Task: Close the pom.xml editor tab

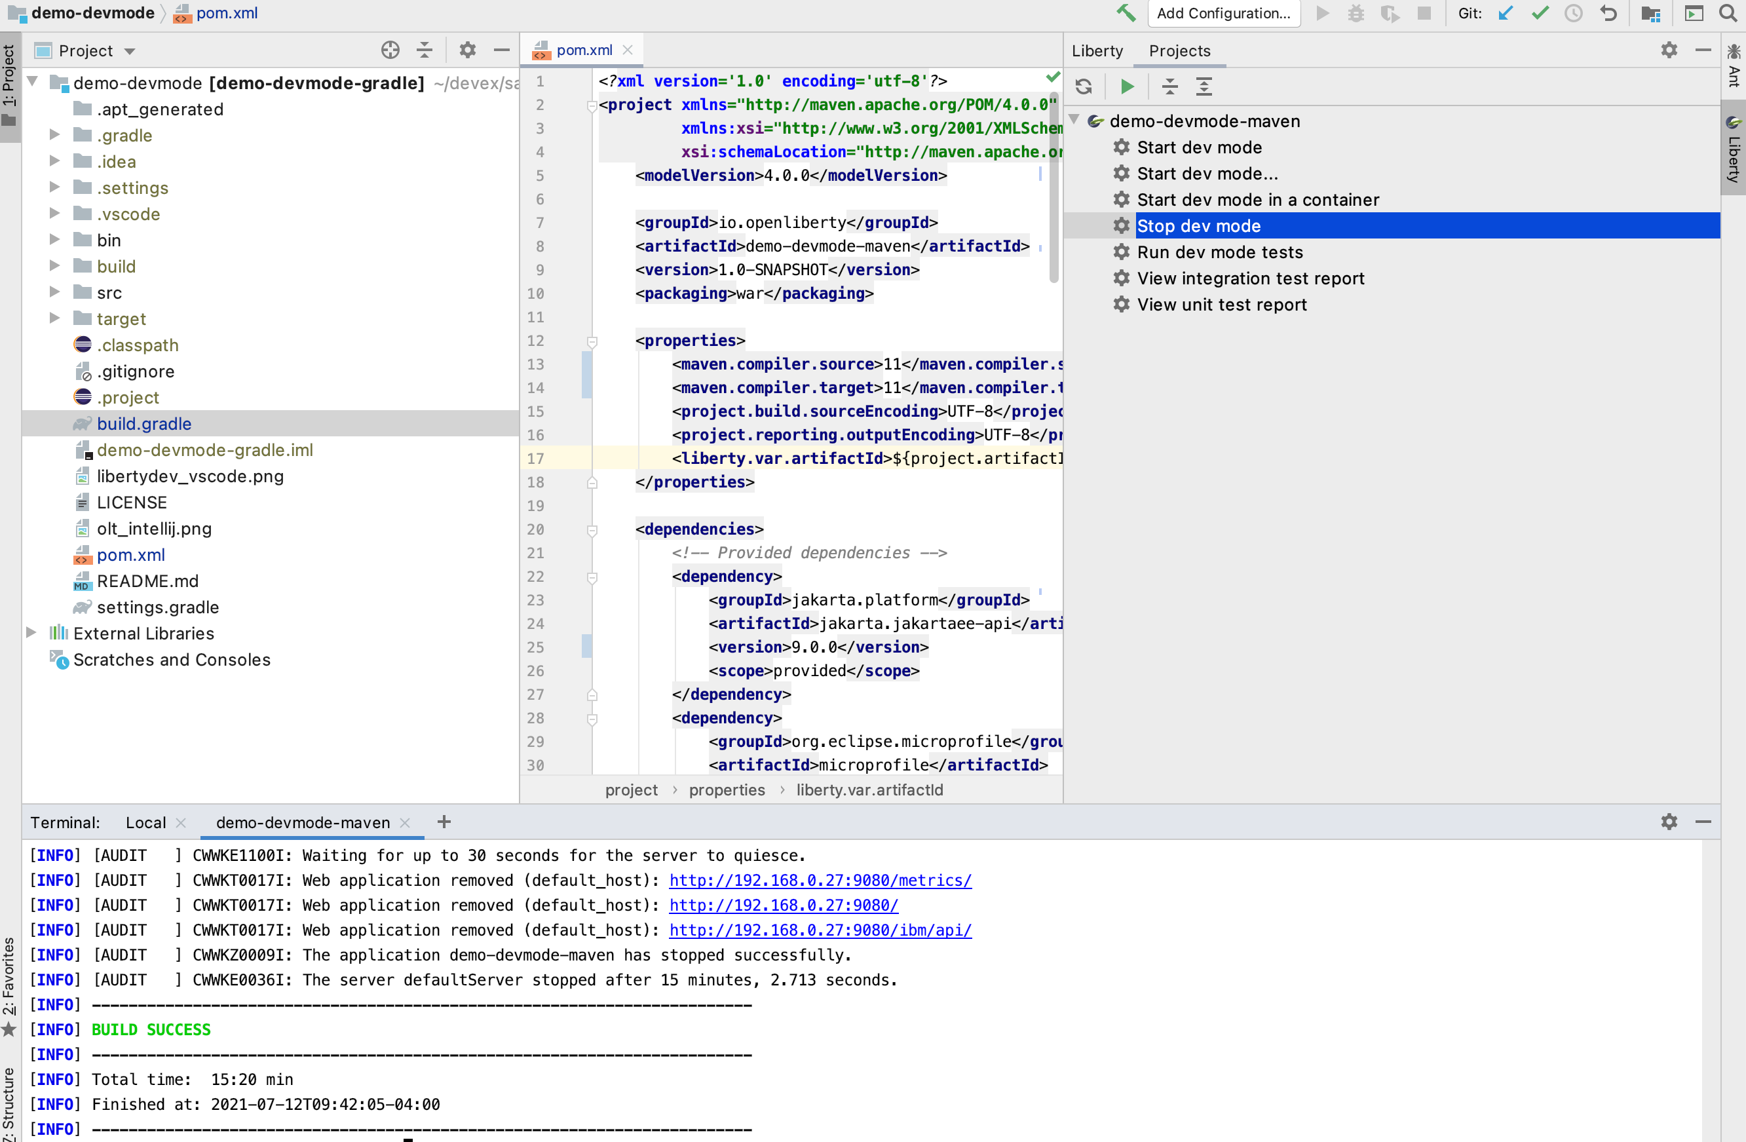Action: [628, 50]
